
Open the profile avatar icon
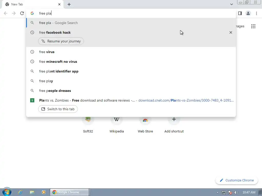click(248, 13)
